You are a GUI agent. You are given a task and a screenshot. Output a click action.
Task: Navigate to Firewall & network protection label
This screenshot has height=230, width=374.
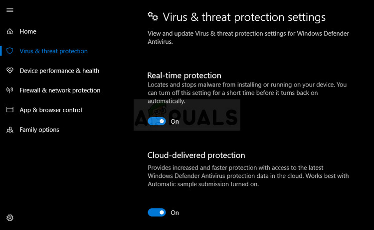pyautogui.click(x=60, y=90)
